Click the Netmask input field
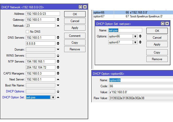This screenshot has height=122, width=173. point(40,26)
